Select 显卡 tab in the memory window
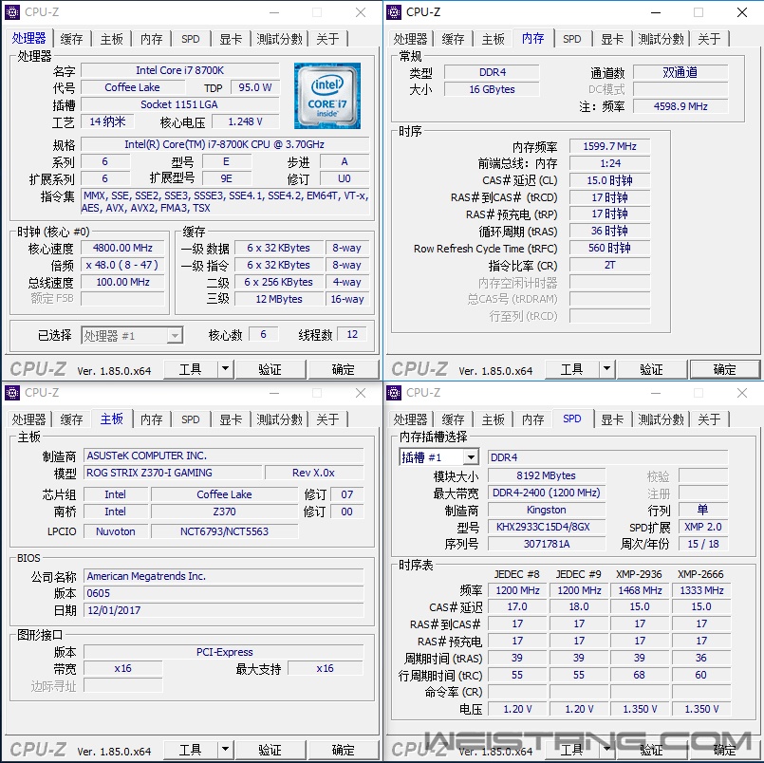The height and width of the screenshot is (763, 764). (x=612, y=39)
